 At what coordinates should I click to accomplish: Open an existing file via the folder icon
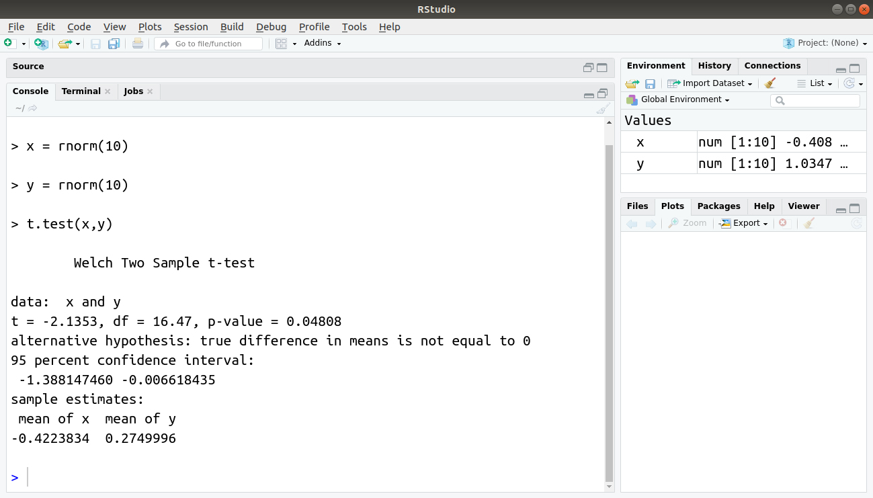64,42
